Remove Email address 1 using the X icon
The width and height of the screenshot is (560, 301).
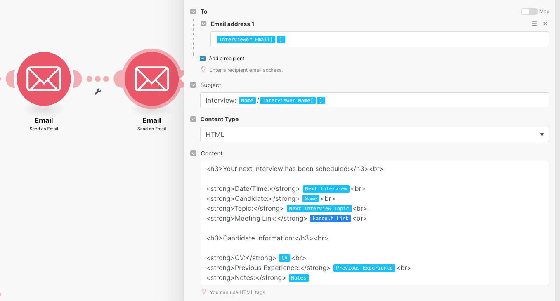[x=545, y=24]
